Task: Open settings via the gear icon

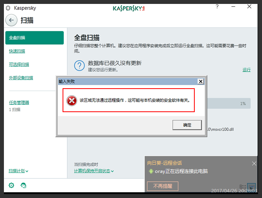Action: tap(11, 185)
